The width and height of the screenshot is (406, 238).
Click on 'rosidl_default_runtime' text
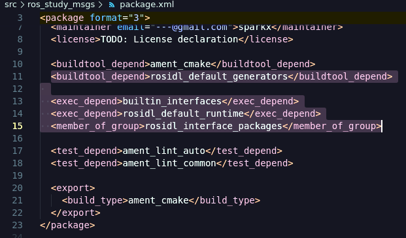click(183, 113)
